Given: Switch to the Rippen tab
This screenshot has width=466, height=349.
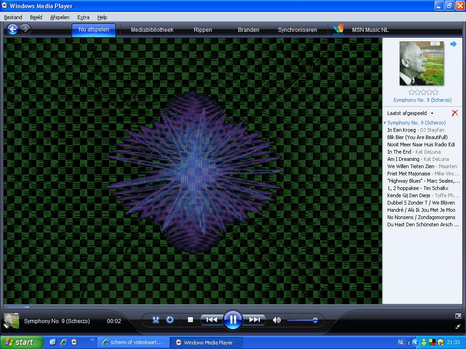Looking at the screenshot, I should 203,30.
